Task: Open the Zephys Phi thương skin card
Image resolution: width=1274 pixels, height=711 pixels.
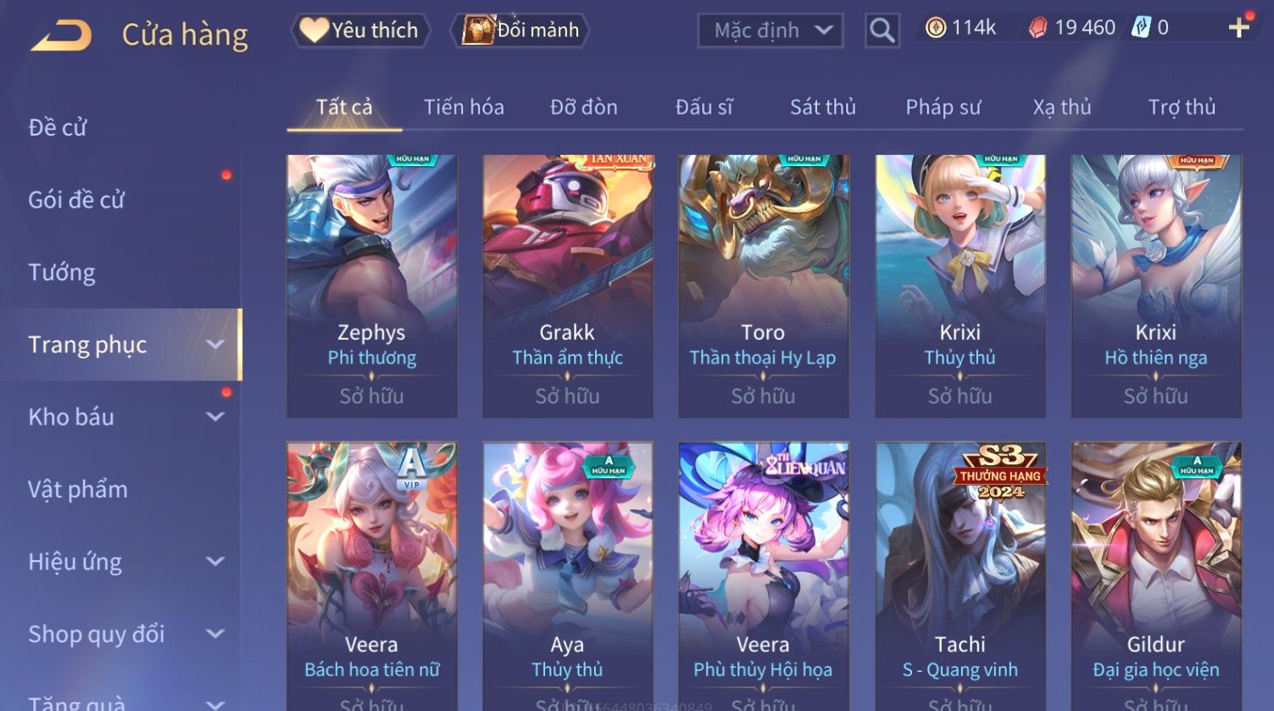Action: pos(372,286)
